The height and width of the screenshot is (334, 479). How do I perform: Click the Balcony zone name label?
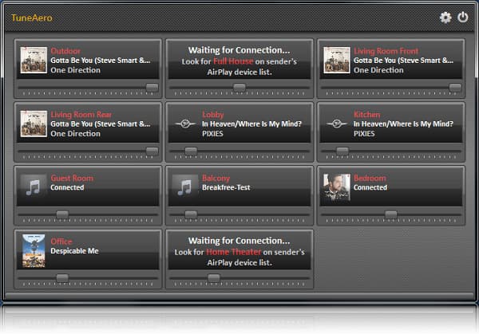(216, 179)
